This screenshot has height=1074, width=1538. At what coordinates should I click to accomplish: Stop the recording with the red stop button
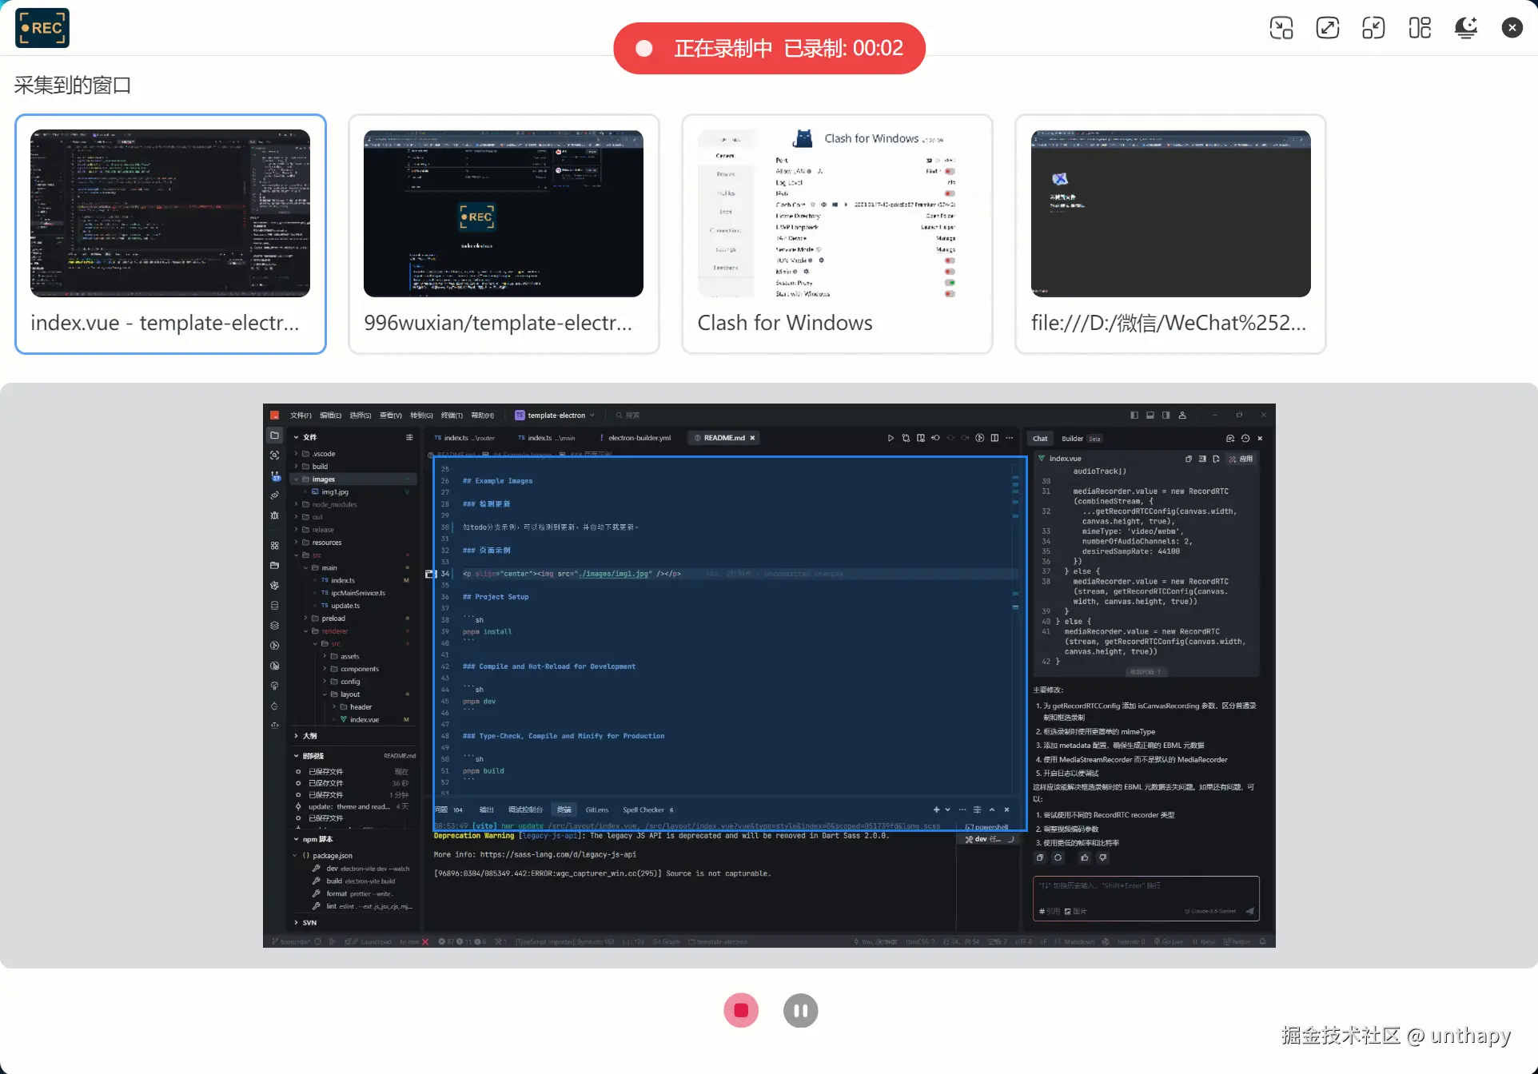pos(741,1010)
